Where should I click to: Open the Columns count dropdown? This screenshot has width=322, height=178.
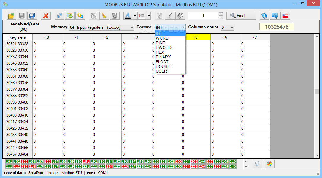point(227,27)
